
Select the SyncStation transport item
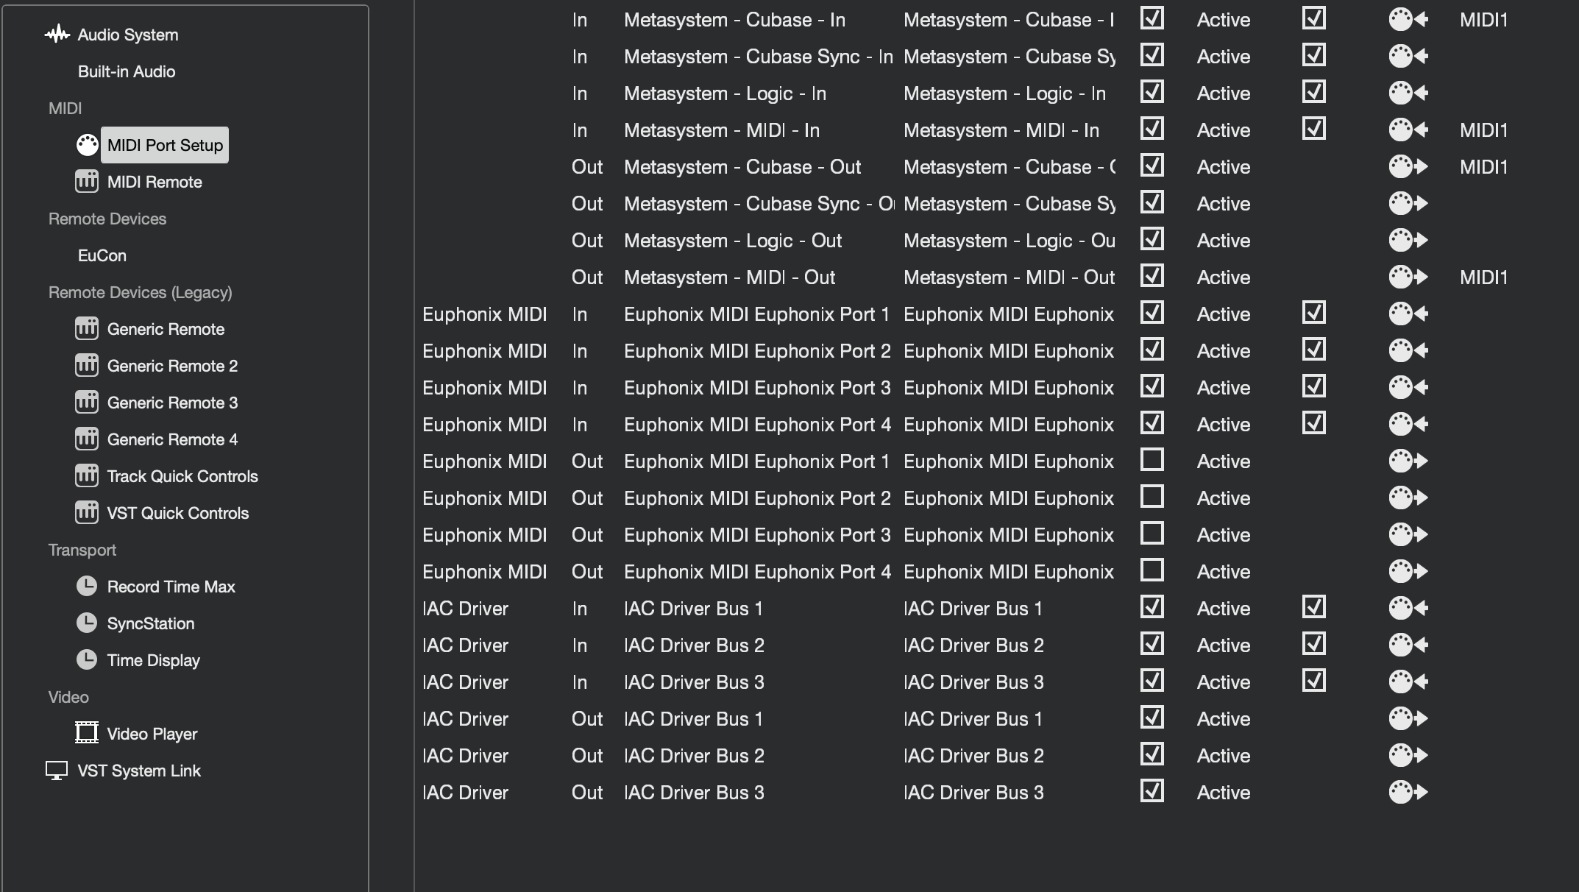coord(151,623)
